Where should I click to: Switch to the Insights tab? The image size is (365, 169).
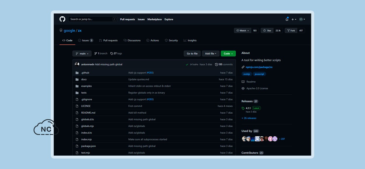coord(190,41)
